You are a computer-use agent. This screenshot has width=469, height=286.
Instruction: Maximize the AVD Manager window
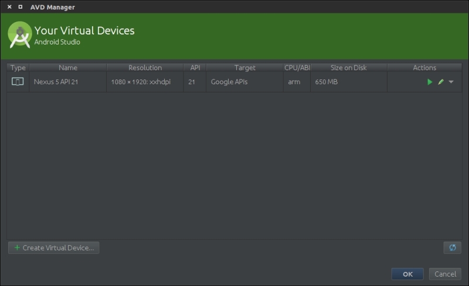pyautogui.click(x=21, y=6)
